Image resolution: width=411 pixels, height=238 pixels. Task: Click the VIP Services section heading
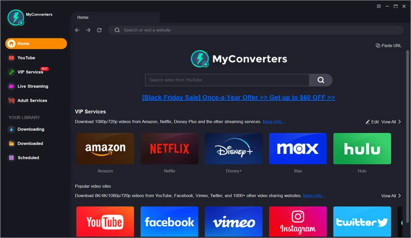(x=90, y=112)
